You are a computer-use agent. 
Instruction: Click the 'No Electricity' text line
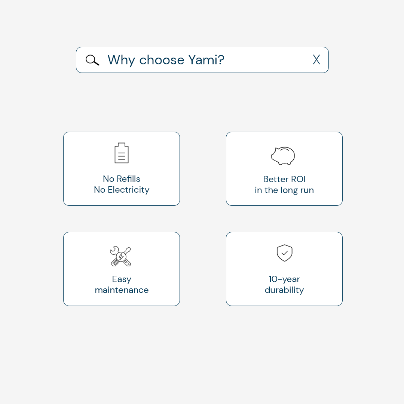[122, 190]
